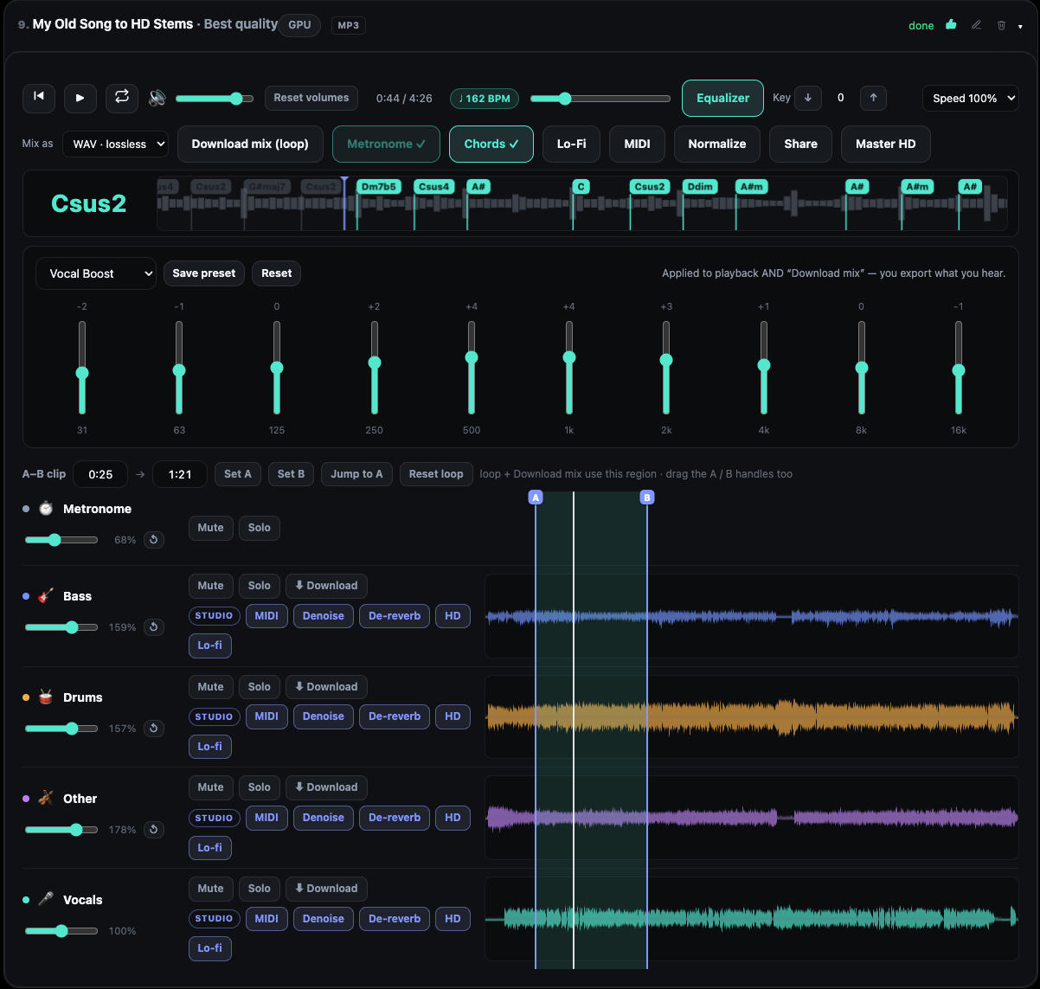1040x989 pixels.
Task: Apply Denoise to the Bass track
Action: coord(324,616)
